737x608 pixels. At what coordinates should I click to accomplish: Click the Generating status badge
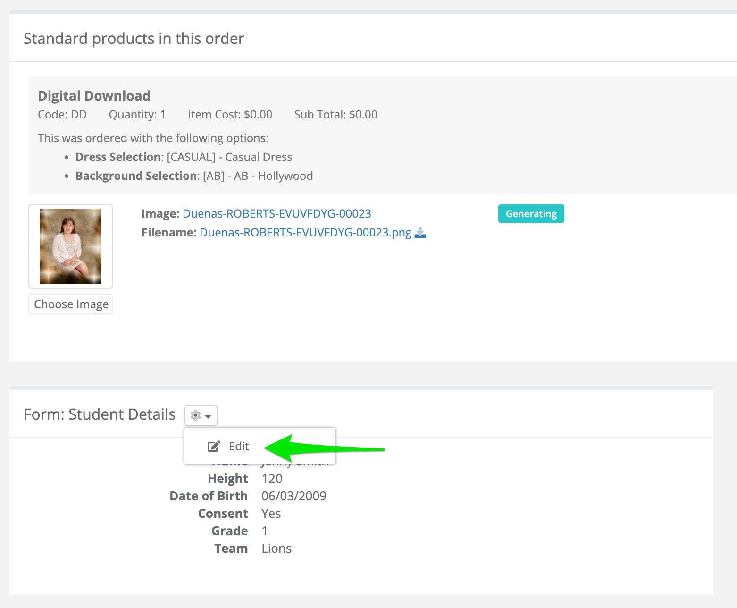pos(531,213)
